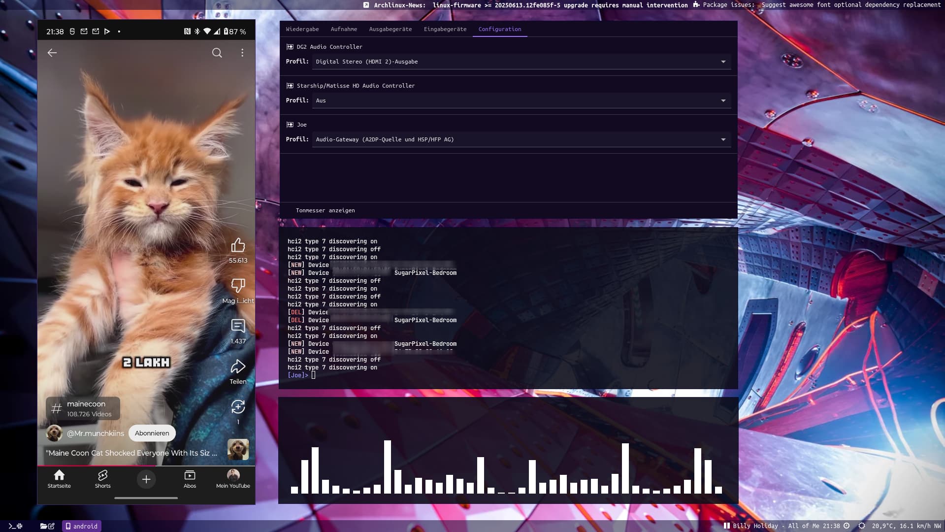Expand DG2 Audio Controller profile dropdown

click(521, 62)
